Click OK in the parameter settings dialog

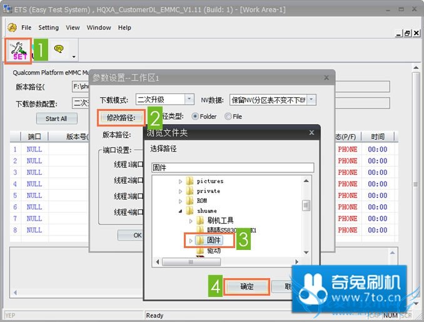(131, 235)
